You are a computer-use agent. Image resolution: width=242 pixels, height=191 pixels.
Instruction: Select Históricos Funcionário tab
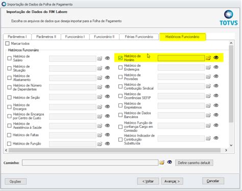(x=182, y=37)
